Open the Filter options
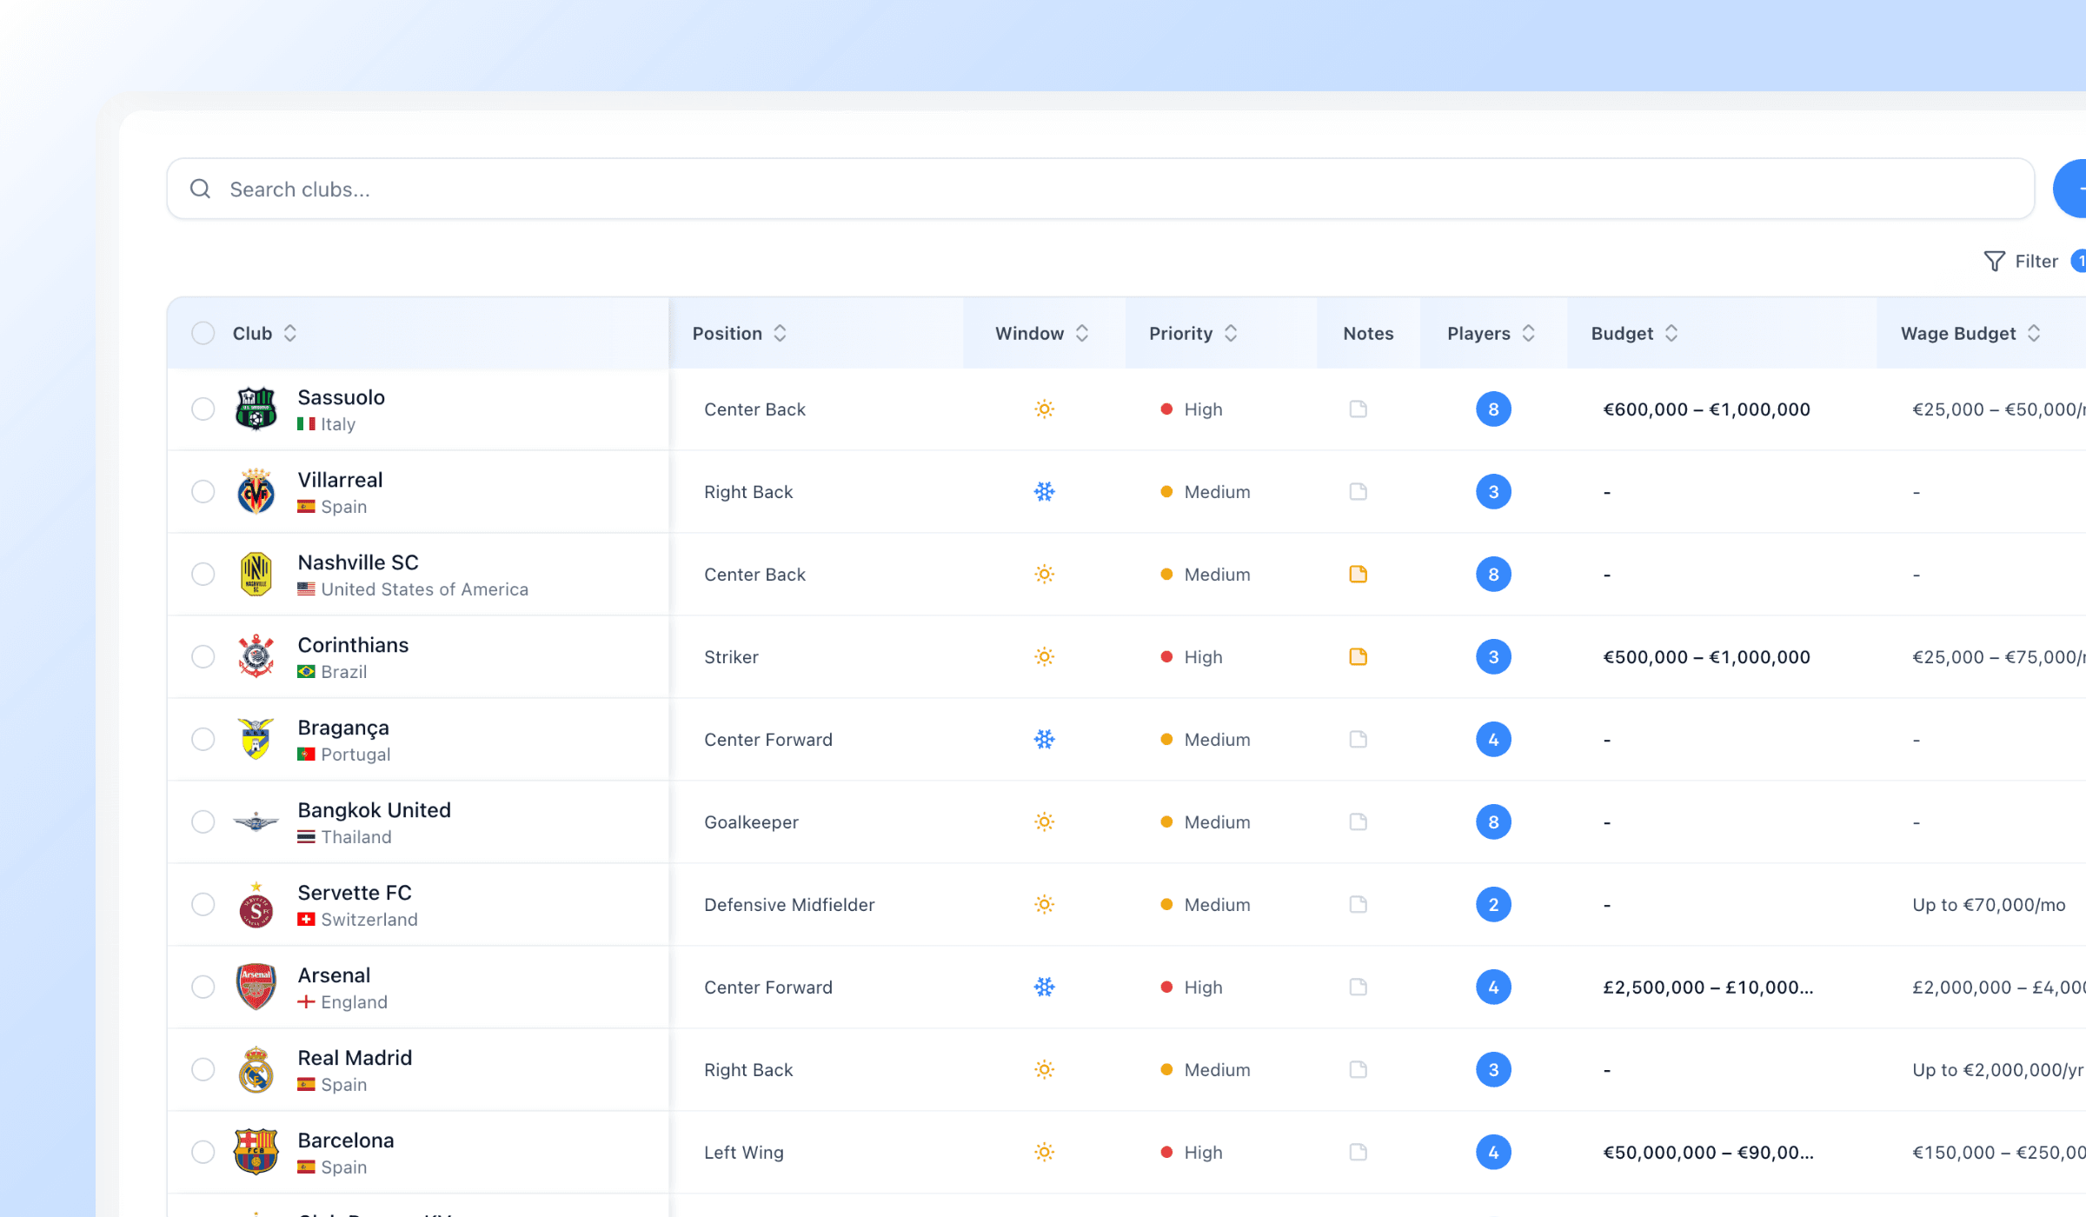 click(x=2036, y=261)
